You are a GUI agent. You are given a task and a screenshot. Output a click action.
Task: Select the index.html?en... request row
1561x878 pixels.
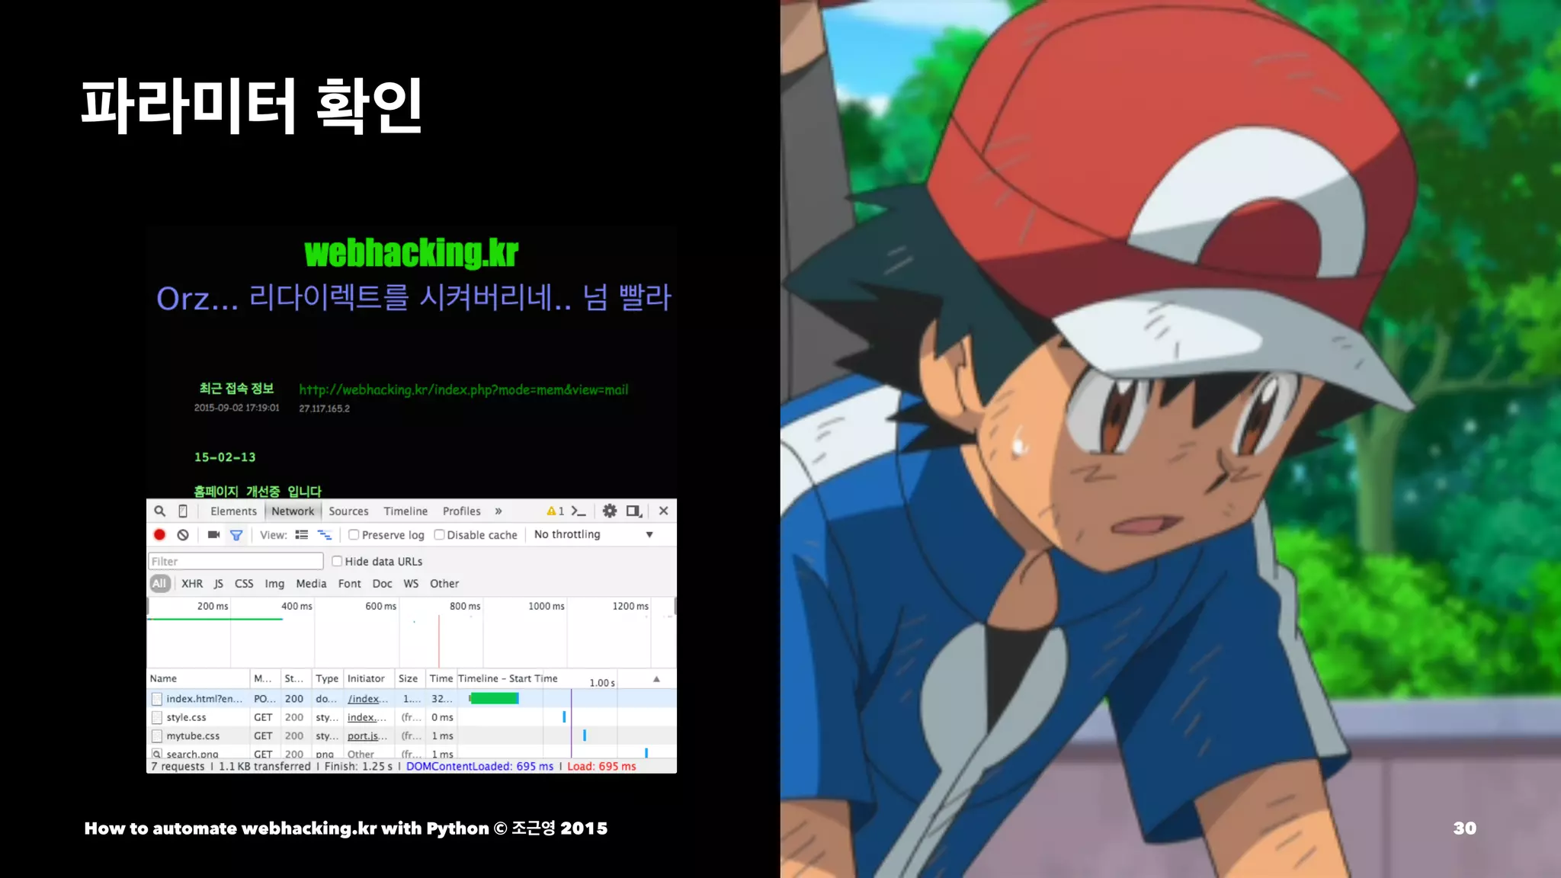pos(412,699)
